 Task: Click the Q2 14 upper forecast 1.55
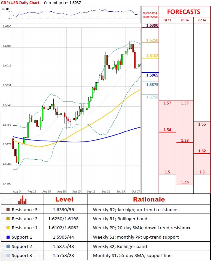coord(202,124)
